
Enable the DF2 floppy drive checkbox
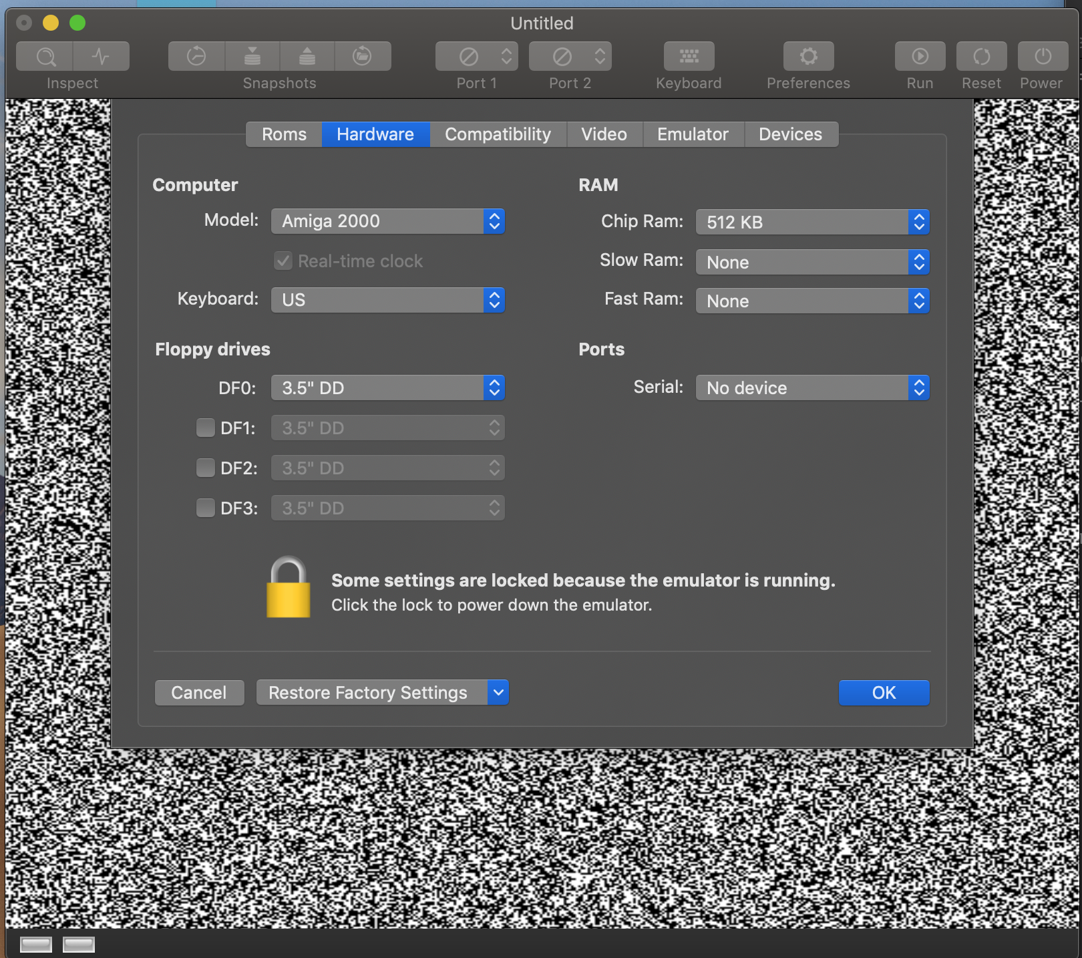206,468
